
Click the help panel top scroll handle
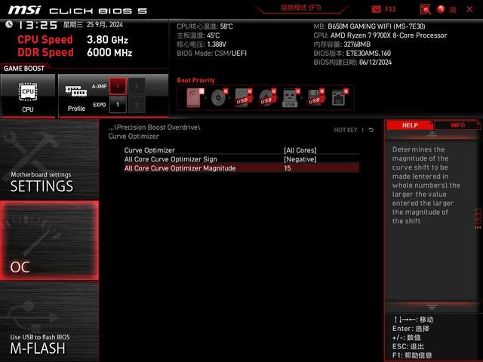[x=432, y=134]
